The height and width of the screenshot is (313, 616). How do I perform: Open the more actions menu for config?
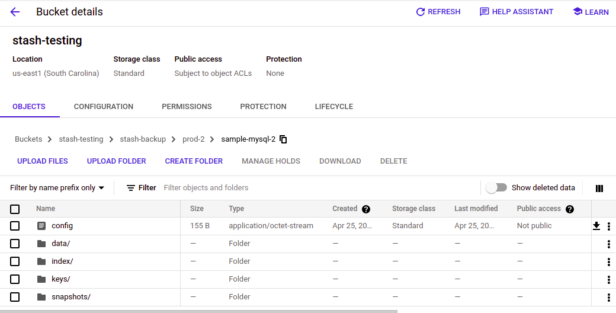[609, 226]
